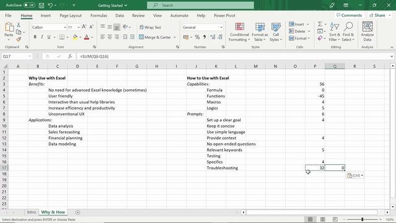Switch to the Intro sheet tab
396x223 pixels.
tap(32, 212)
